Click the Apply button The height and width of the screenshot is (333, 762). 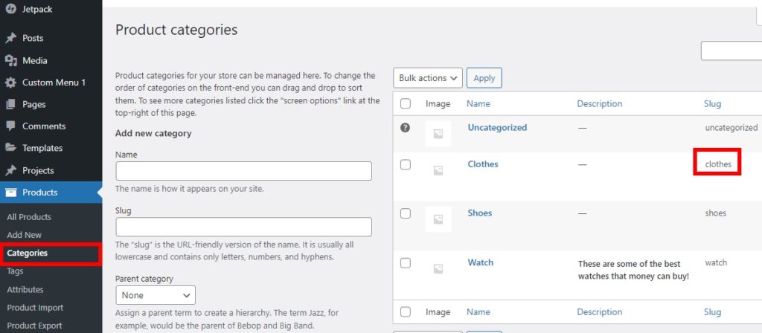click(x=484, y=77)
